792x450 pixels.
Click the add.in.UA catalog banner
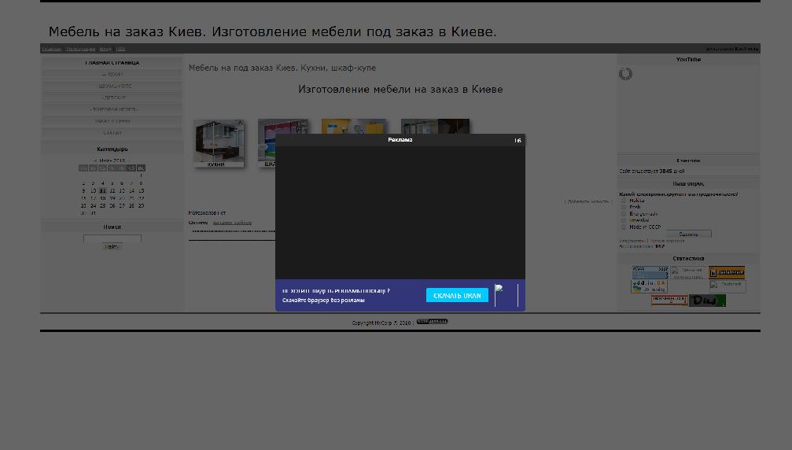pos(649,286)
